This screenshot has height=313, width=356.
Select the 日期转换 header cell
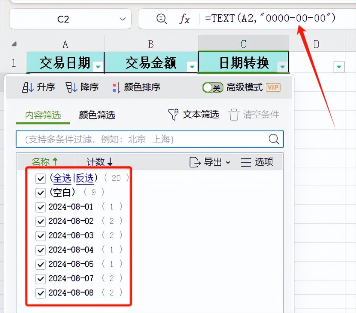point(243,63)
